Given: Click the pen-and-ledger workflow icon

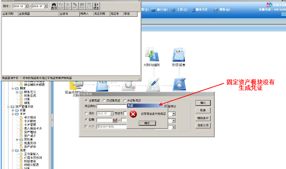Looking at the screenshot, I should point(153,84).
